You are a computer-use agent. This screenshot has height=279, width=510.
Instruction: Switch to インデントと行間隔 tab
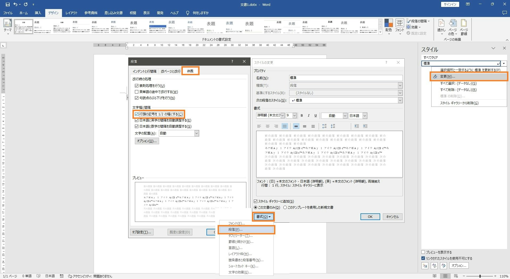pos(144,71)
